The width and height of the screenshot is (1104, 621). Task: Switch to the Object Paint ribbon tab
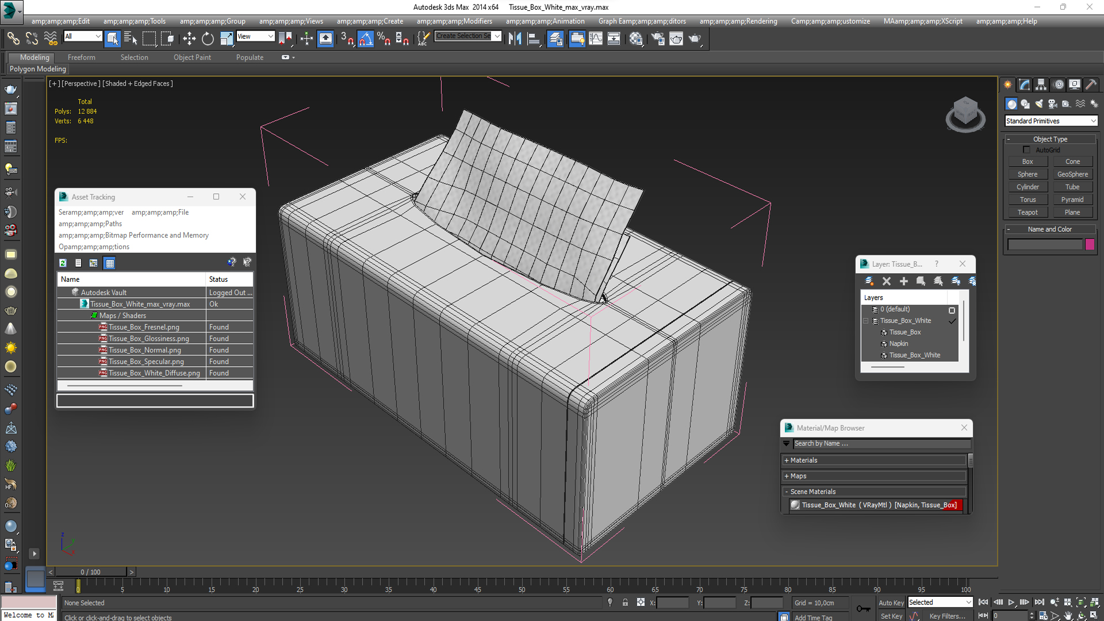[192, 57]
